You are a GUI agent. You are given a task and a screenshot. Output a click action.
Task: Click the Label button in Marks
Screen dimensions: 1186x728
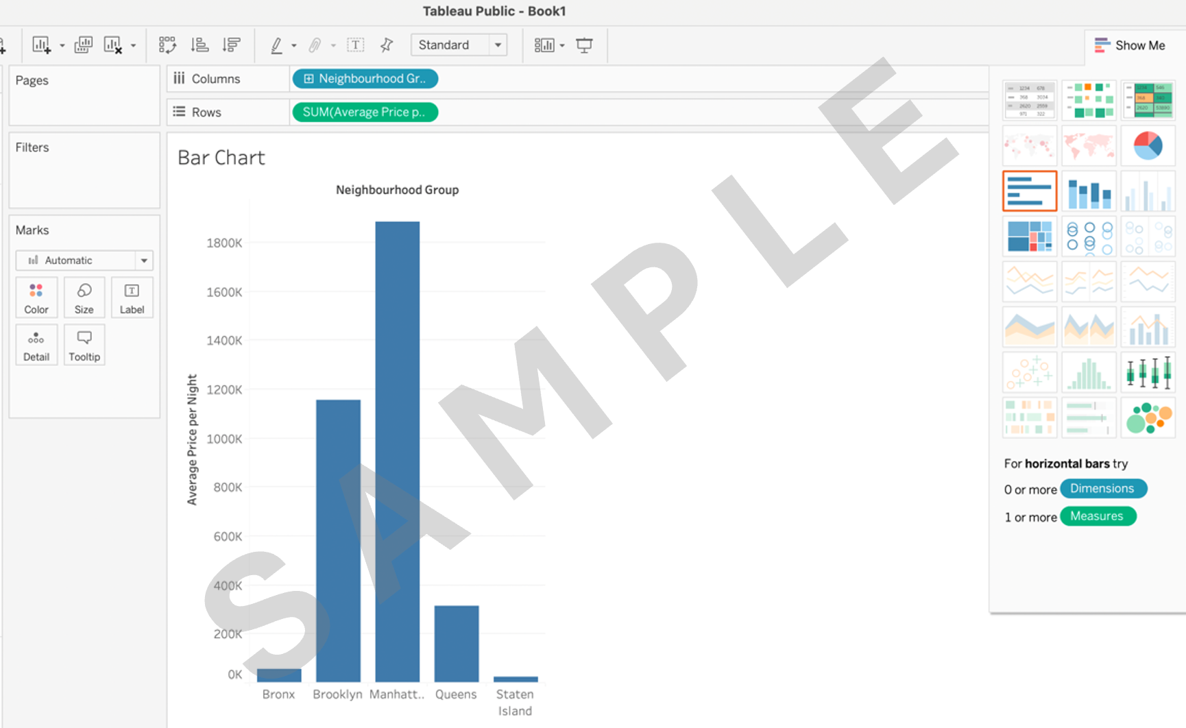(132, 298)
